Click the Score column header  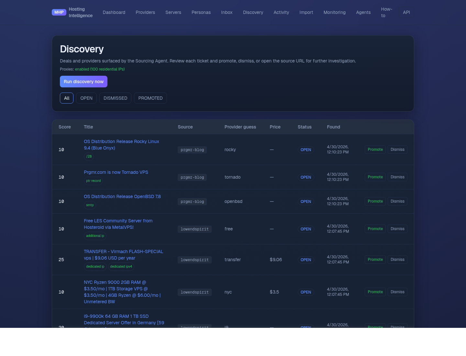(65, 127)
